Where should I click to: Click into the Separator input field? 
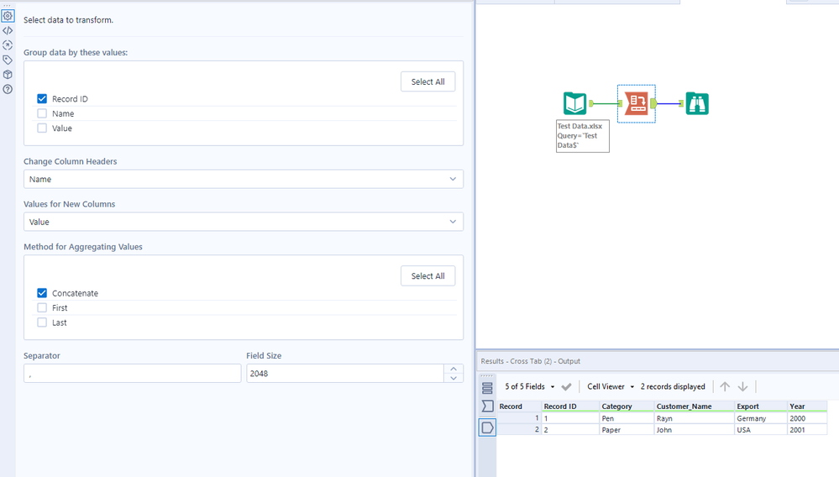(x=132, y=373)
